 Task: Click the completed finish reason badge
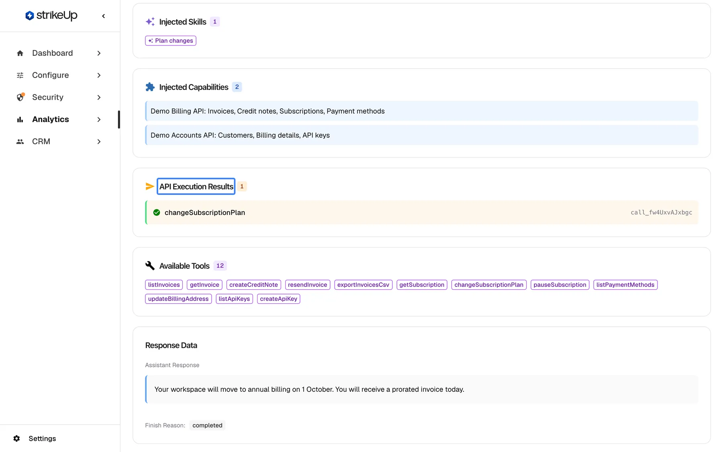[207, 425]
